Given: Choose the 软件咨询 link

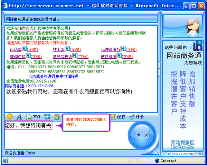Looking at the screenshot, I should pyautogui.click(x=109, y=57).
